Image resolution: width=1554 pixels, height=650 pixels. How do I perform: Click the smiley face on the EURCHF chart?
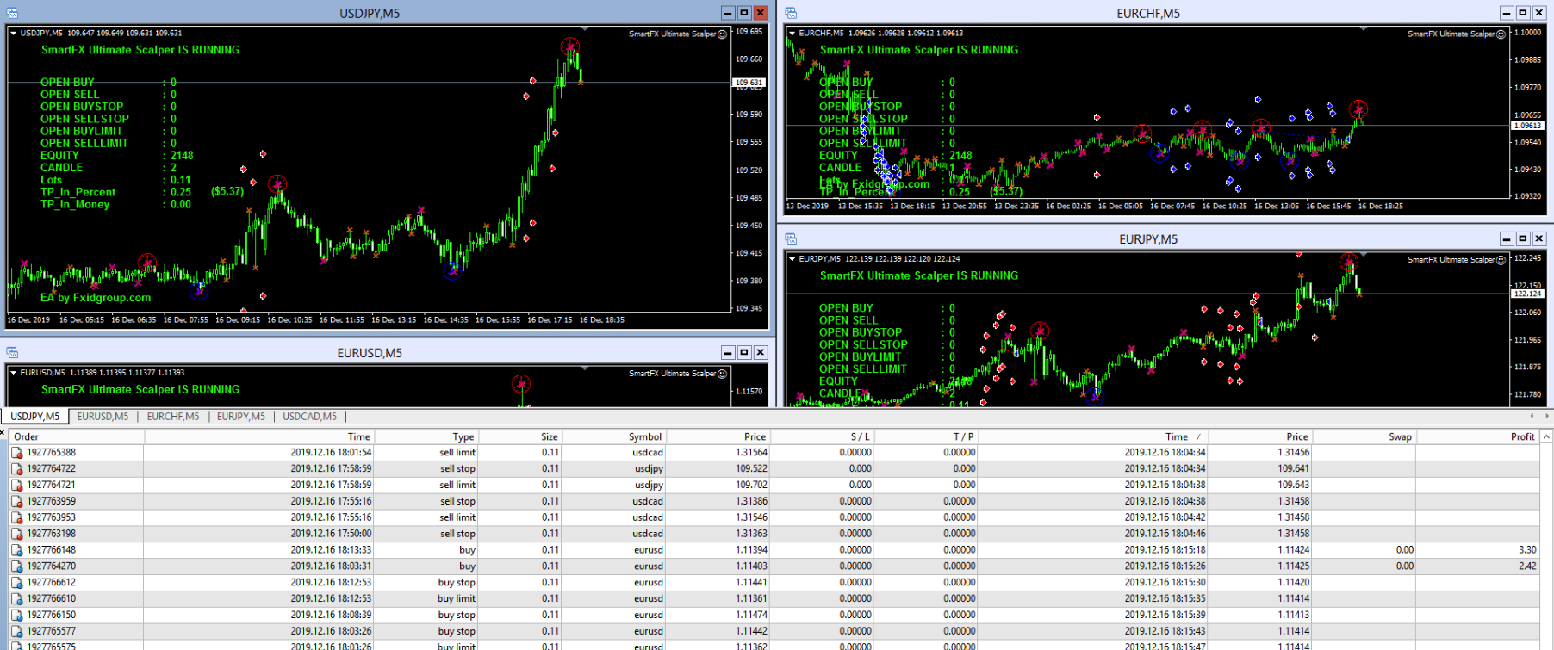(x=1501, y=34)
